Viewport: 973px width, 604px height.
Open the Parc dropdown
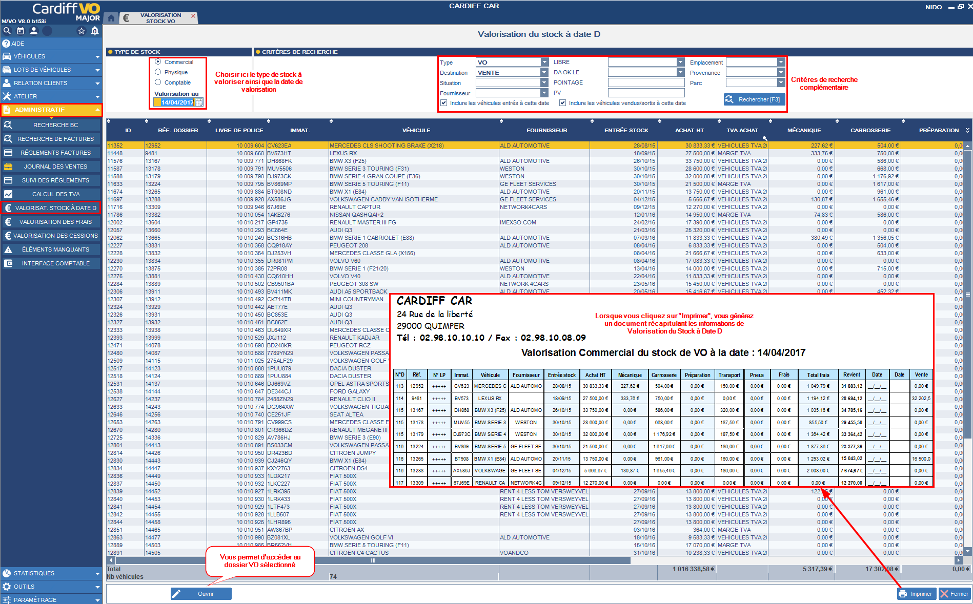(781, 83)
